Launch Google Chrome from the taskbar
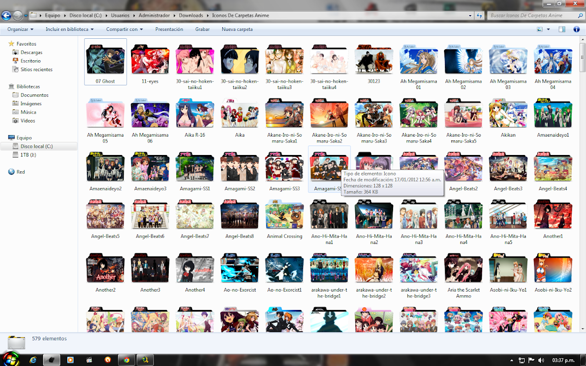The height and width of the screenshot is (366, 586). point(125,360)
